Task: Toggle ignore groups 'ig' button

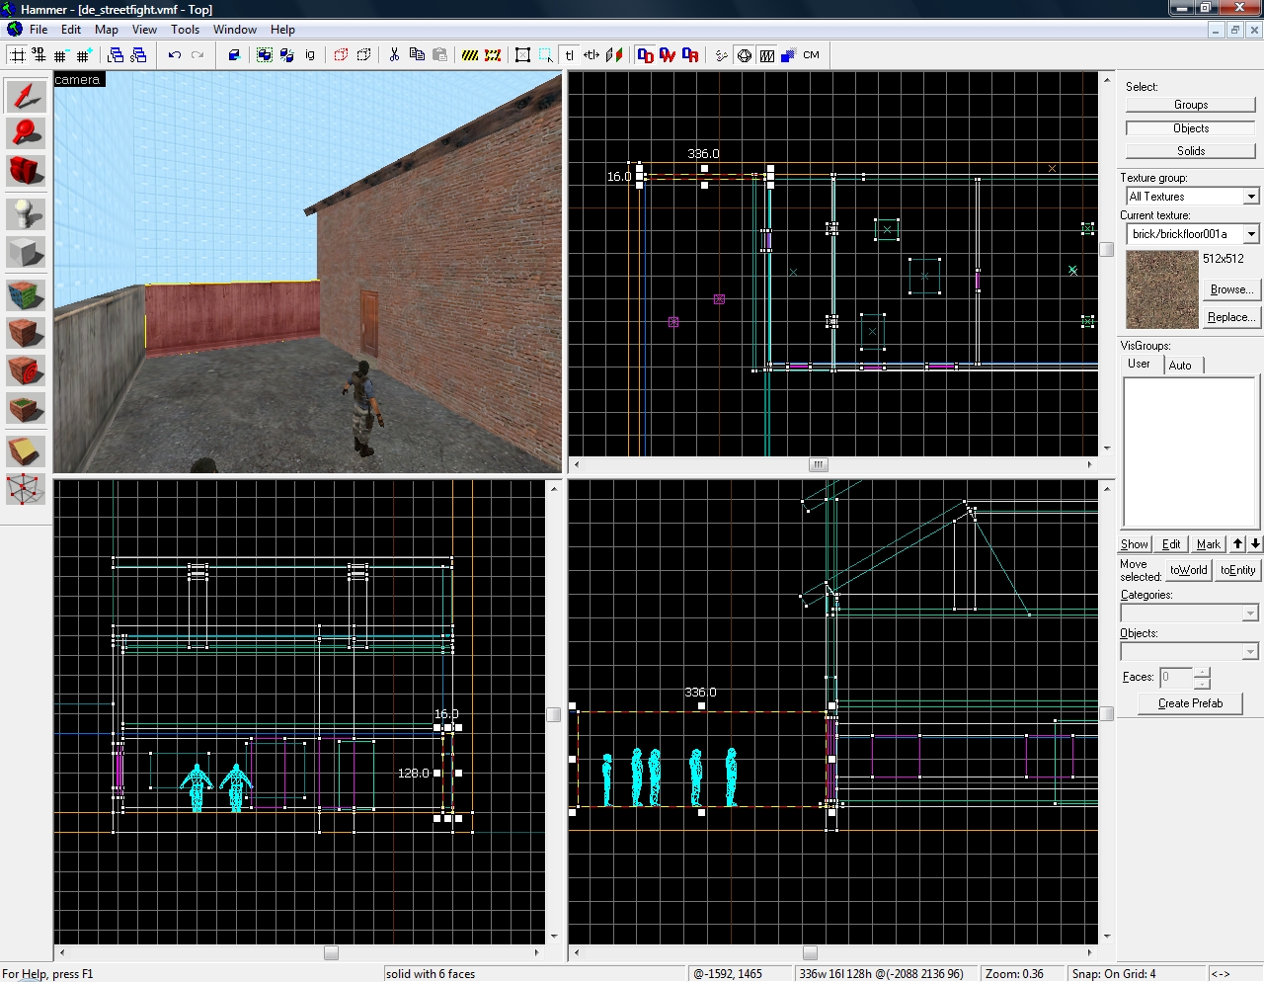Action: point(310,55)
